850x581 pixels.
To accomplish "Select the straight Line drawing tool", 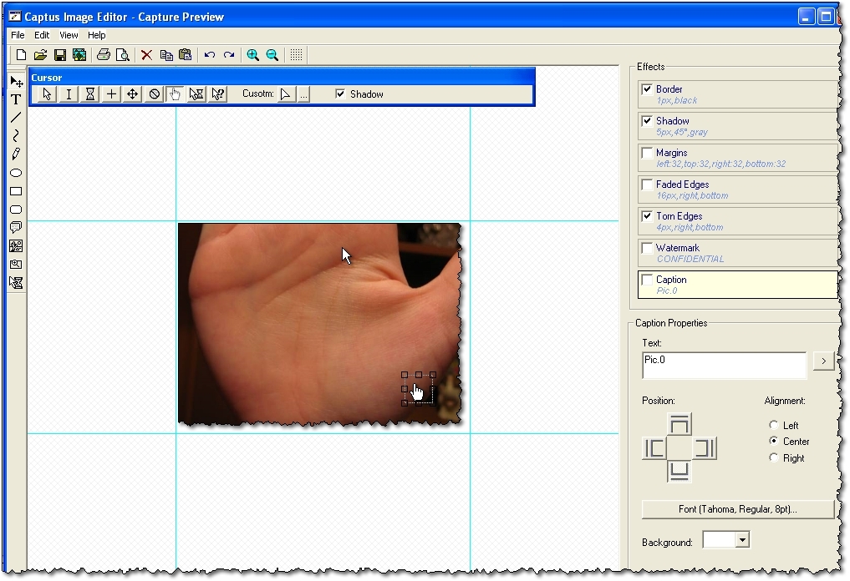I will click(x=16, y=118).
